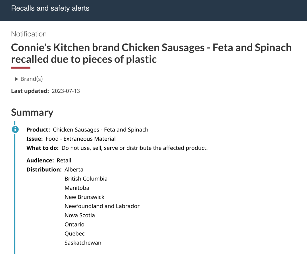Click British Columbia in the Distribution list
Screen dimensions: 307x259
(86, 179)
